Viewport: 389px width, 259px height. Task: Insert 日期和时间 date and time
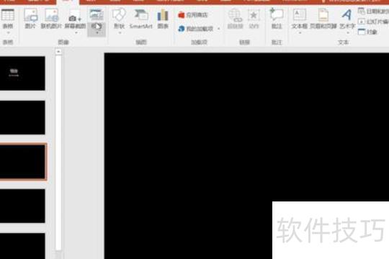point(373,12)
